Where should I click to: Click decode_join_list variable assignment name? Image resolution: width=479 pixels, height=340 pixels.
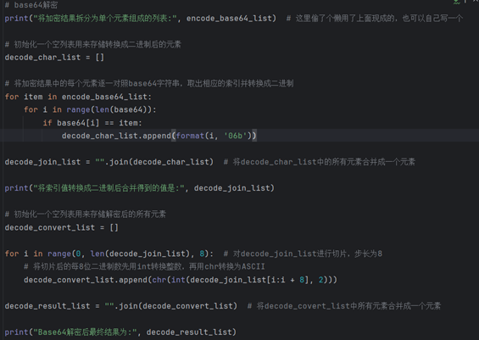click(x=42, y=162)
